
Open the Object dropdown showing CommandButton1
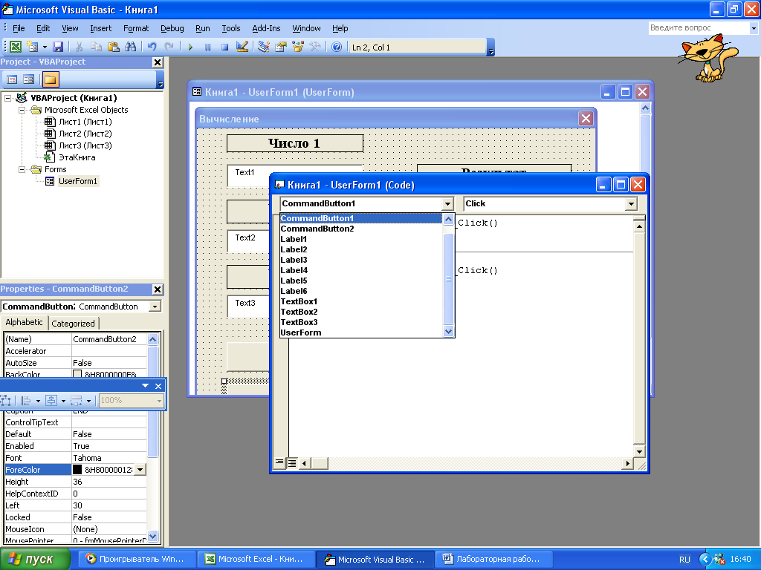tap(447, 203)
